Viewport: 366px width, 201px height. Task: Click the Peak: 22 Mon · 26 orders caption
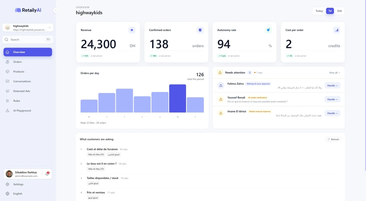(x=93, y=123)
